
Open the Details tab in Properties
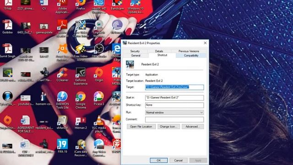(159, 51)
